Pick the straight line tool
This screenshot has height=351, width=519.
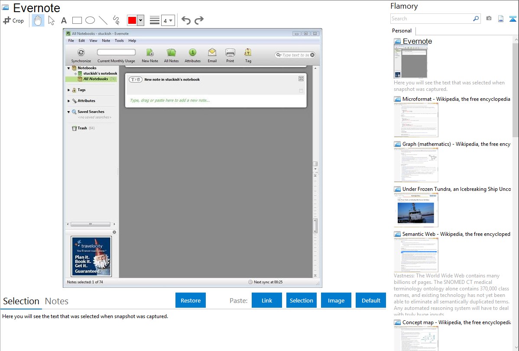(103, 20)
